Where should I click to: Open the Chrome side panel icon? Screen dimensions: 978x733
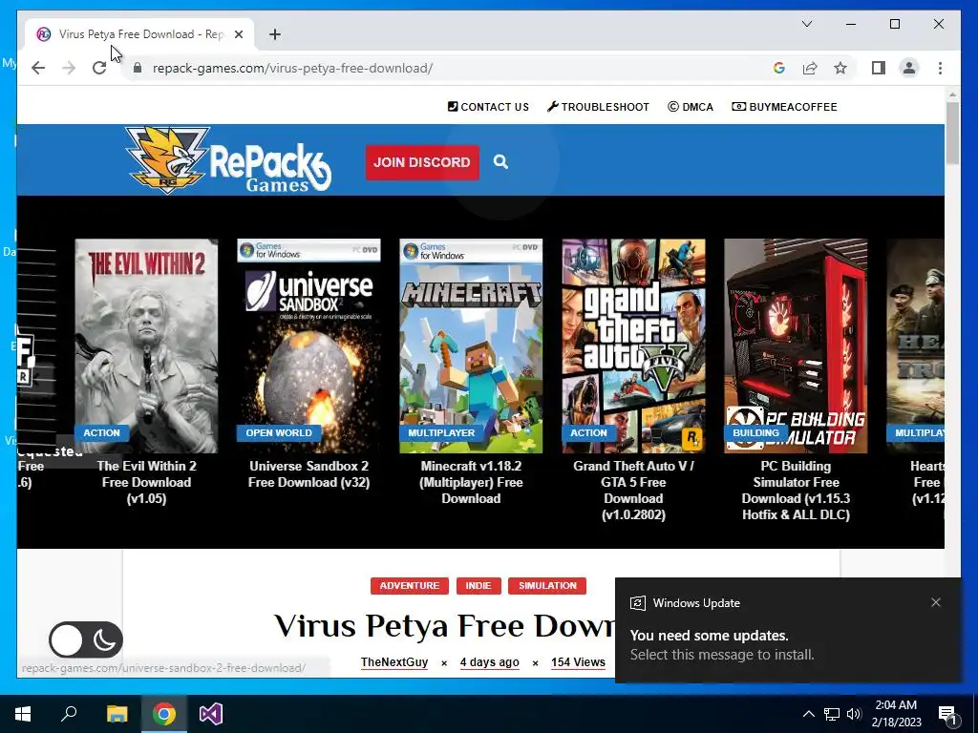879,68
